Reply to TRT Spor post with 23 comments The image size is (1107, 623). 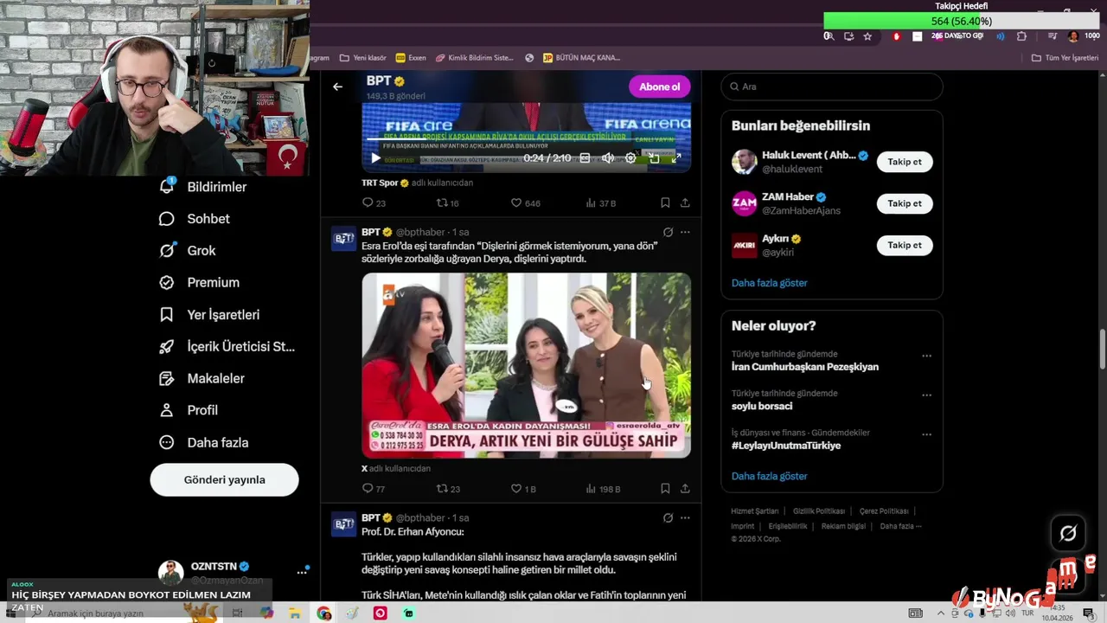[374, 203]
